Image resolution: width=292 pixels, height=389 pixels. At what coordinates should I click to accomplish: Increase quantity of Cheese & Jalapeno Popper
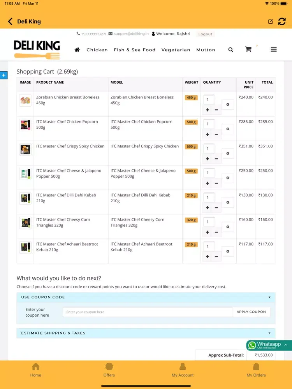(x=208, y=183)
